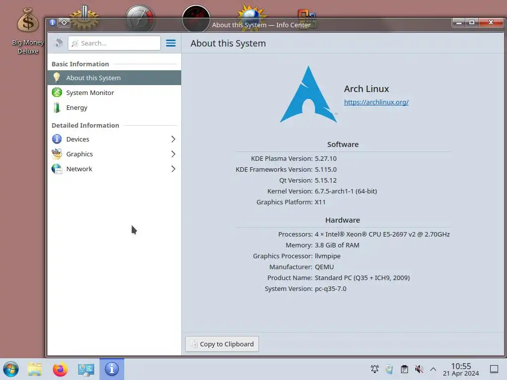Open the https://archlinux.org/ link
The image size is (507, 380).
pos(376,102)
